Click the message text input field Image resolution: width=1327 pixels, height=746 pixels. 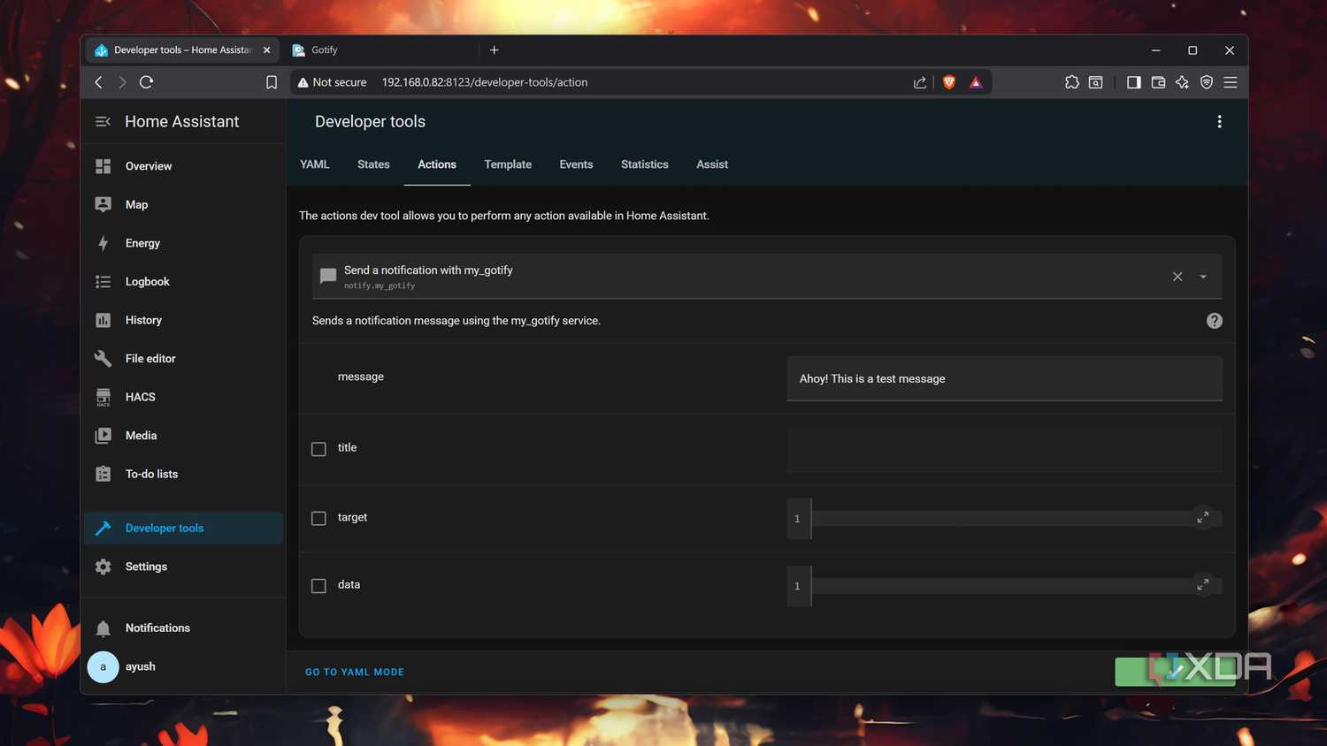coord(1004,378)
